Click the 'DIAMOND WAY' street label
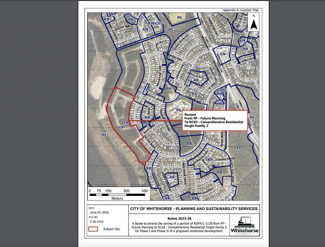This screenshot has height=247, width=325. coord(194,99)
